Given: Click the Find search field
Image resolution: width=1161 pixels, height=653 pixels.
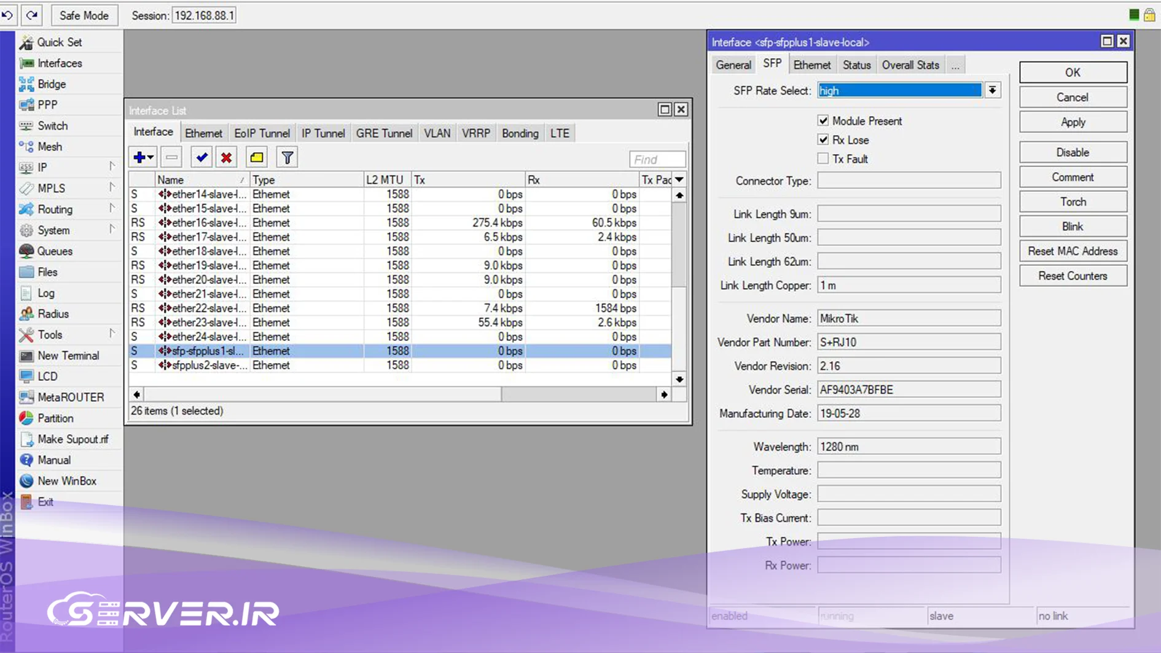Looking at the screenshot, I should point(657,159).
